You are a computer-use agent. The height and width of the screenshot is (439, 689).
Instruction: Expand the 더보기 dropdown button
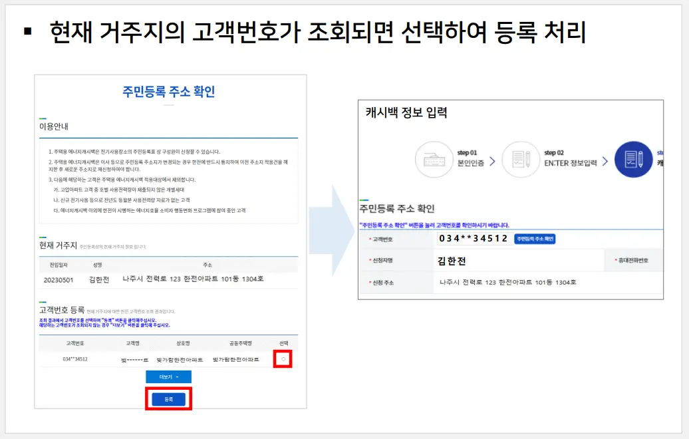pyautogui.click(x=168, y=376)
